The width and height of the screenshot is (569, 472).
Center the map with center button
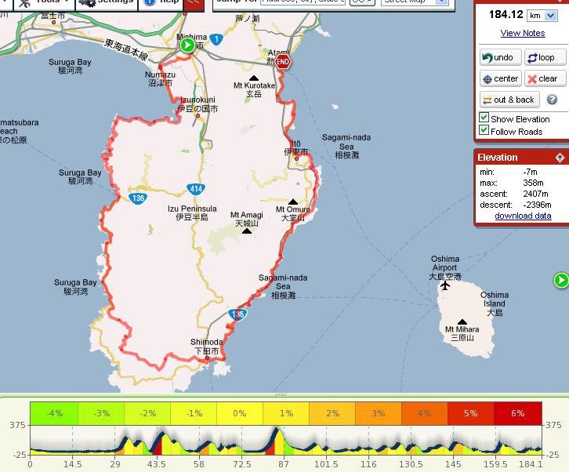500,78
